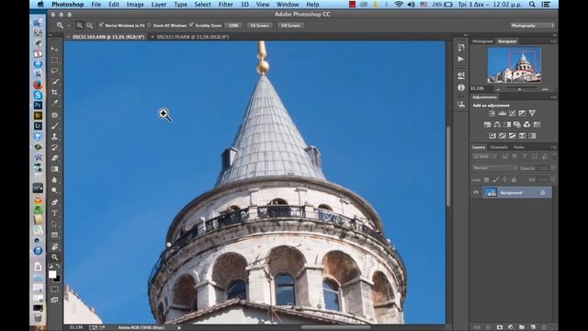Screen dimensions: 588x331
Task: Choose Zoom Out mode in options bar
Action: click(x=90, y=25)
